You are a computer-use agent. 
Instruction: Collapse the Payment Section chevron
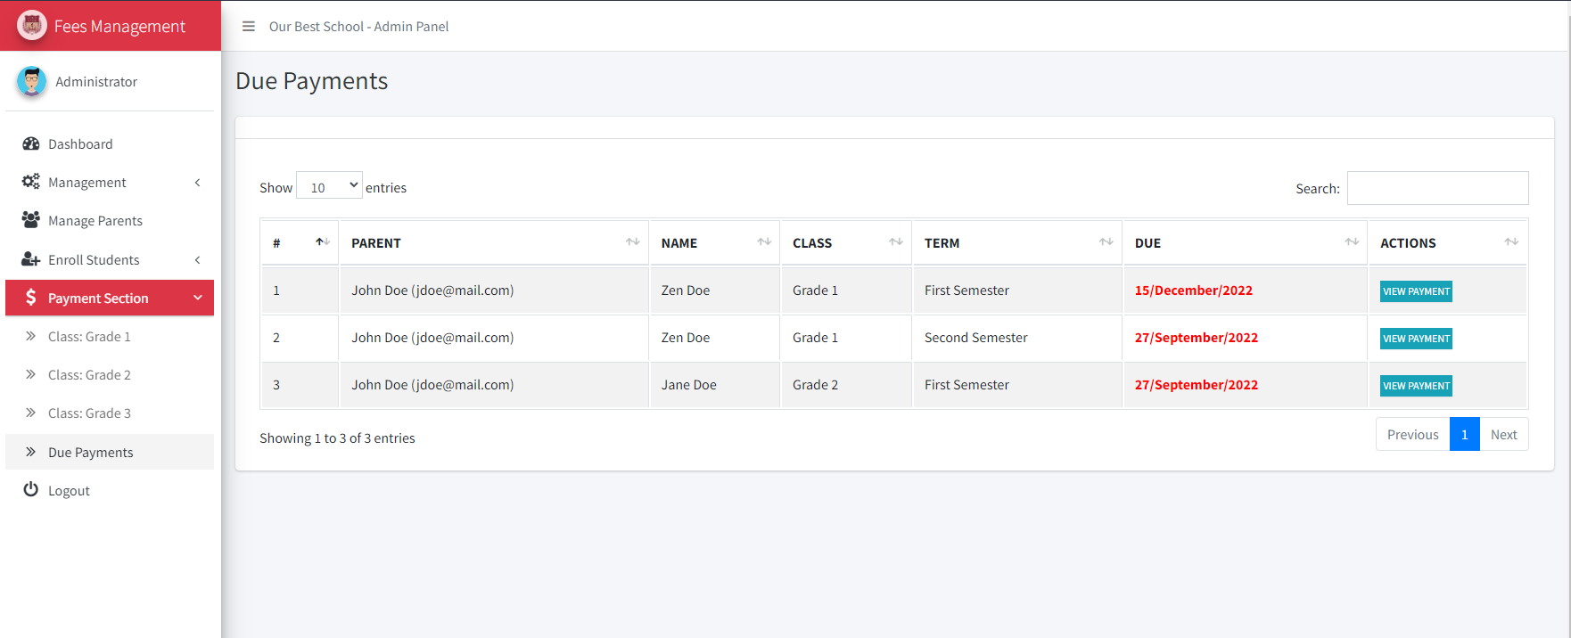coord(198,298)
